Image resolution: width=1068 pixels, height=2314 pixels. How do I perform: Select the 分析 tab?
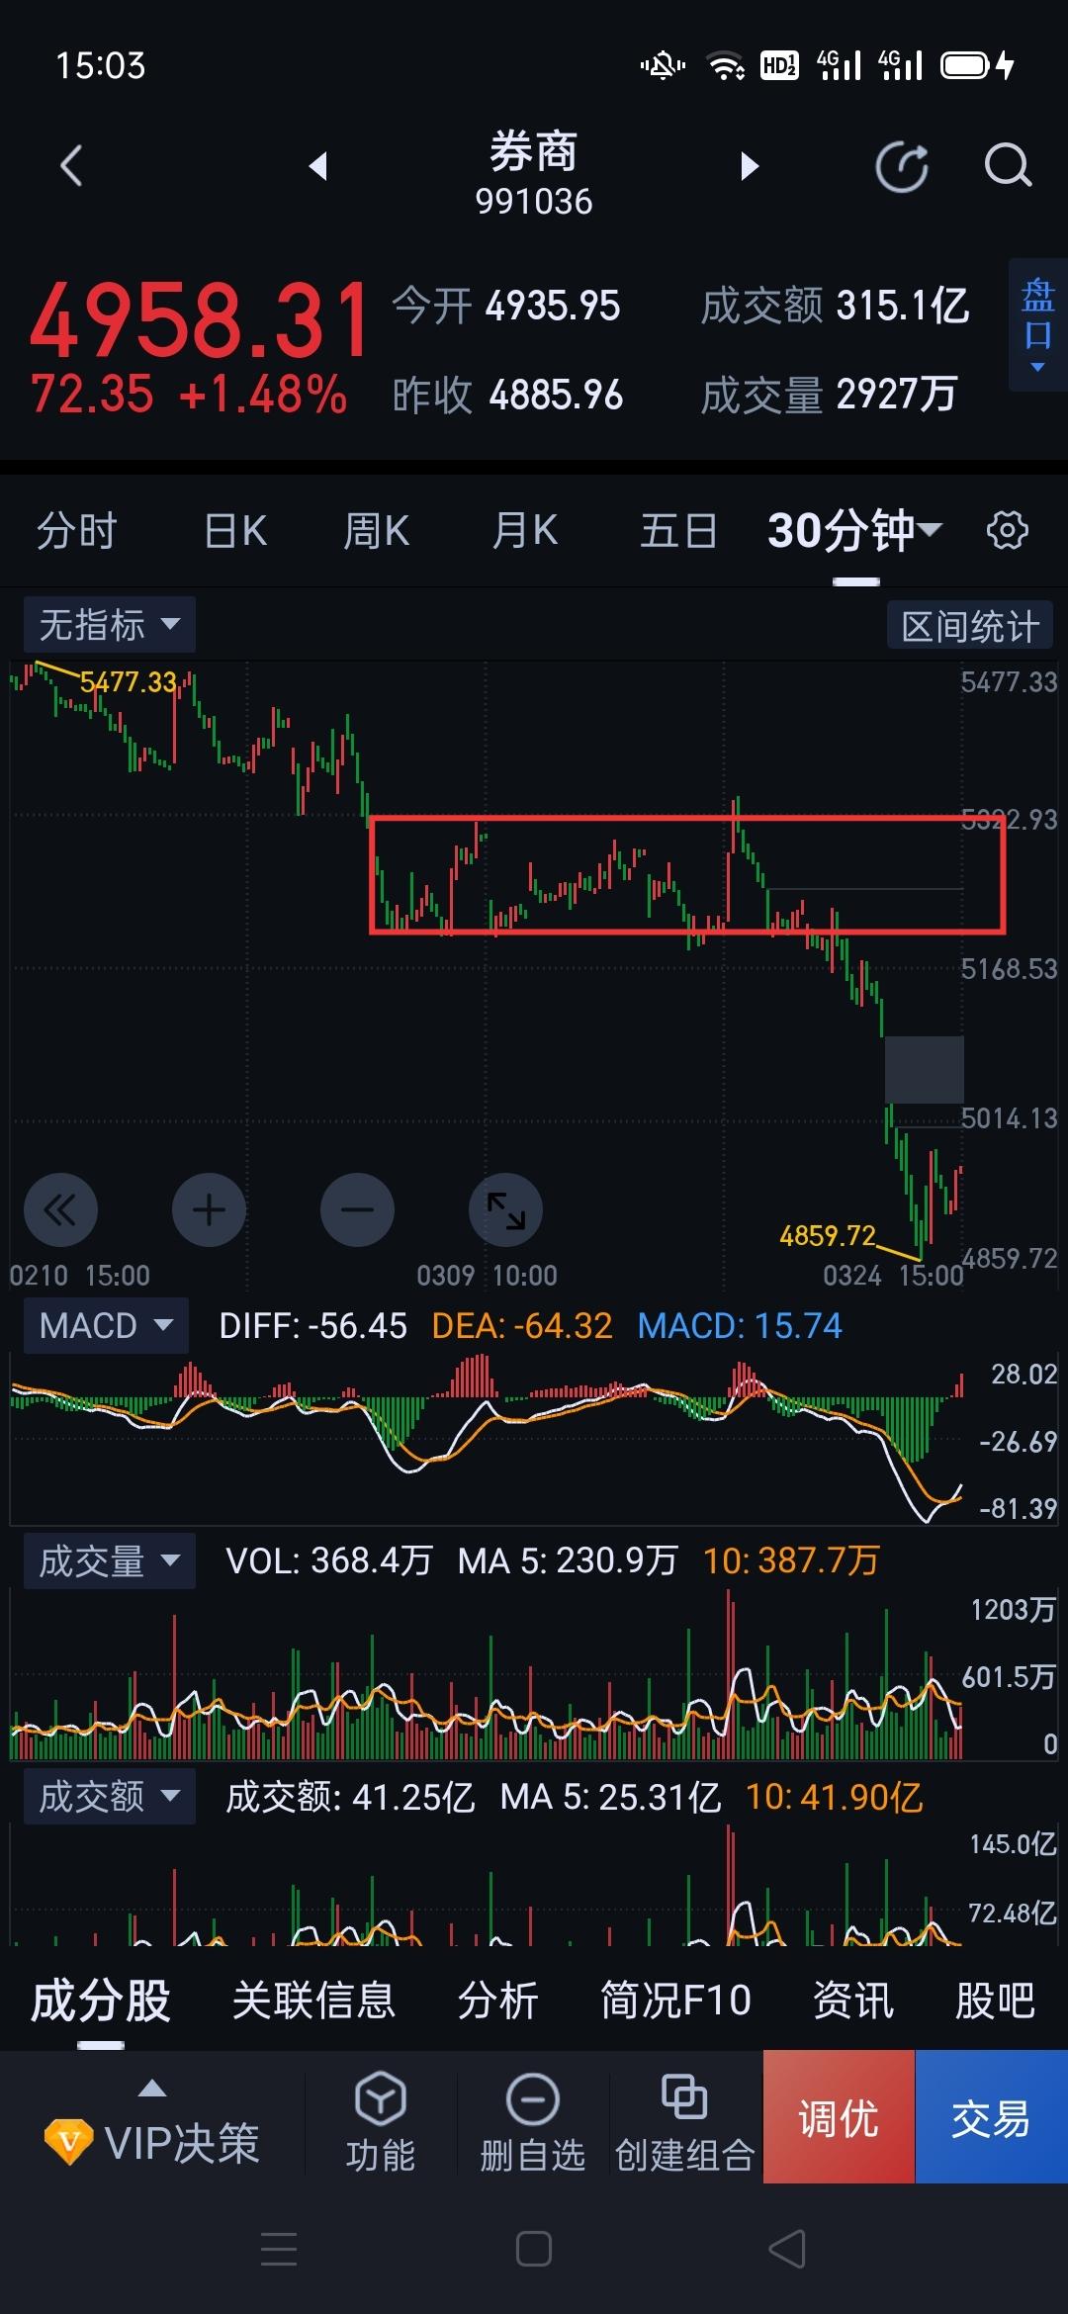[497, 2001]
